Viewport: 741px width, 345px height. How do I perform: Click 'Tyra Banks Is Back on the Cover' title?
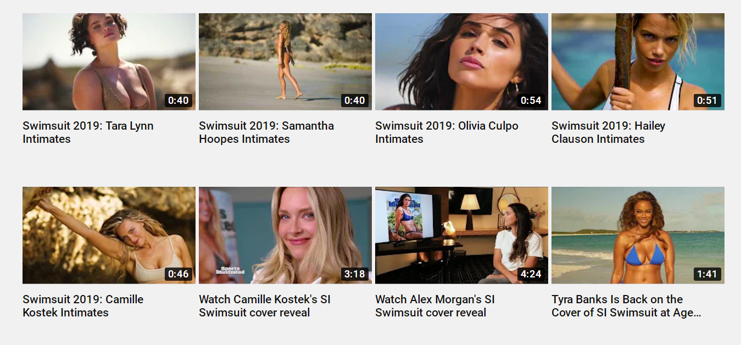tap(626, 306)
